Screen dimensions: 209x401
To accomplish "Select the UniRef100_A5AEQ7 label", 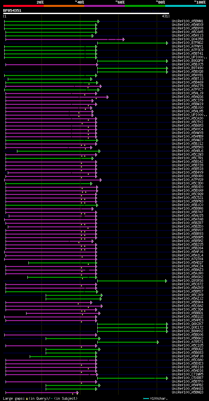I will (x=187, y=263).
